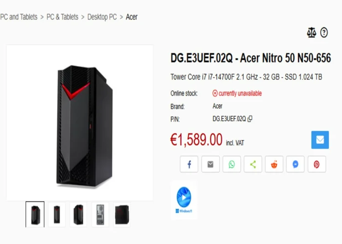Open the Acer breadcrumb link
The height and width of the screenshot is (244, 342).
(x=131, y=17)
